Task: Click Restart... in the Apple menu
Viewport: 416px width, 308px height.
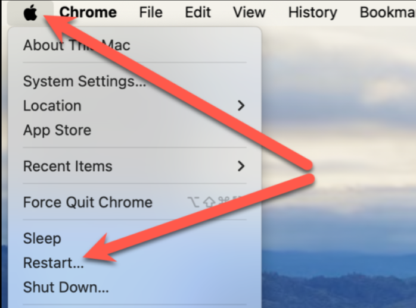Action: (x=53, y=263)
